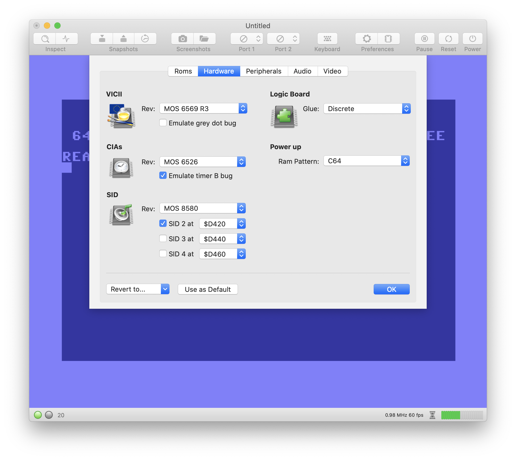
Task: Restore a snapshot with the up-arrow tray icon
Action: pyautogui.click(x=124, y=39)
